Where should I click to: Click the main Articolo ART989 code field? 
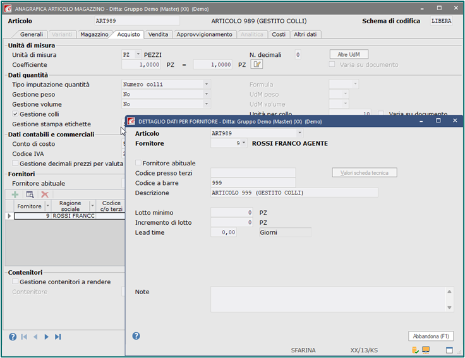click(137, 21)
